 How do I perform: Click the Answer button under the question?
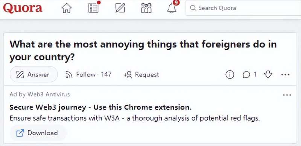(x=34, y=74)
